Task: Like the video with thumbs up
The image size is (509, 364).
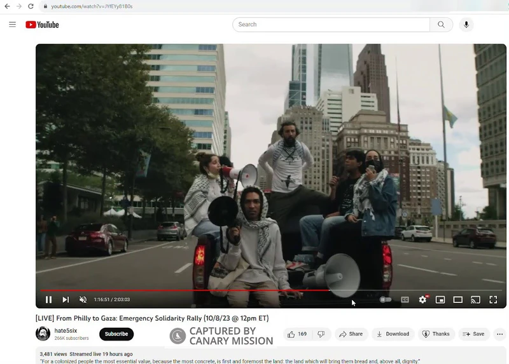Action: pos(296,334)
